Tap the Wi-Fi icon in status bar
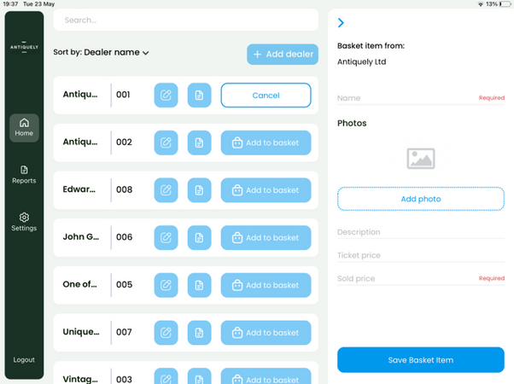The height and width of the screenshot is (384, 514). click(x=480, y=4)
